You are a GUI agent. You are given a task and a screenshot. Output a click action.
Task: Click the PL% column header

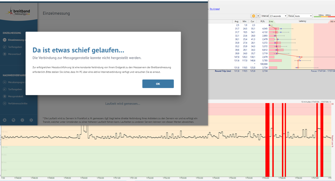click(262, 21)
